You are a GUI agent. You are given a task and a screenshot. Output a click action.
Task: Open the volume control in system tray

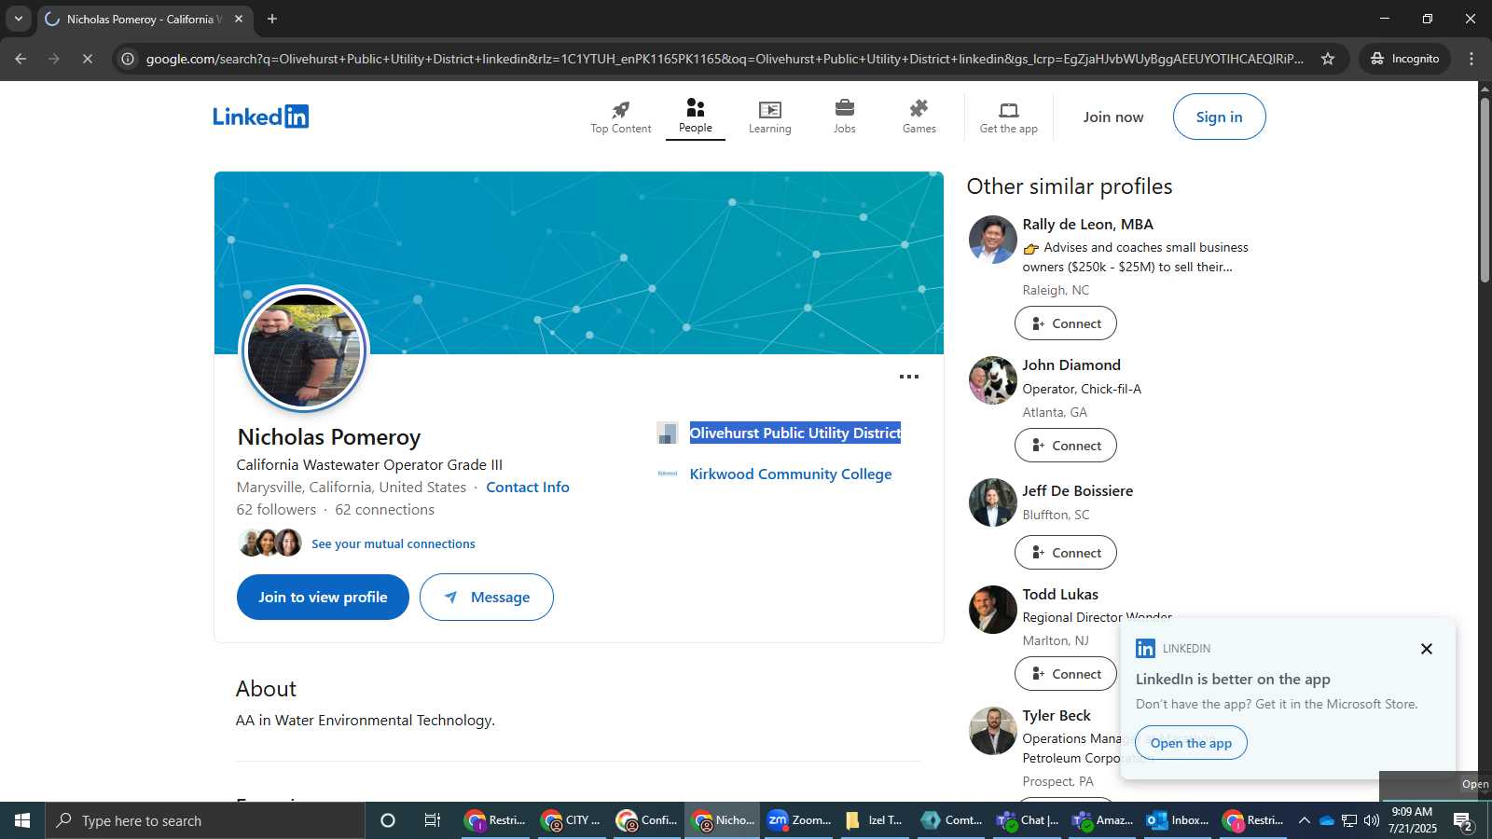point(1372,820)
